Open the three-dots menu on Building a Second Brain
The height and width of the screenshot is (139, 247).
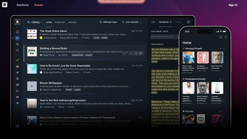tap(124, 53)
